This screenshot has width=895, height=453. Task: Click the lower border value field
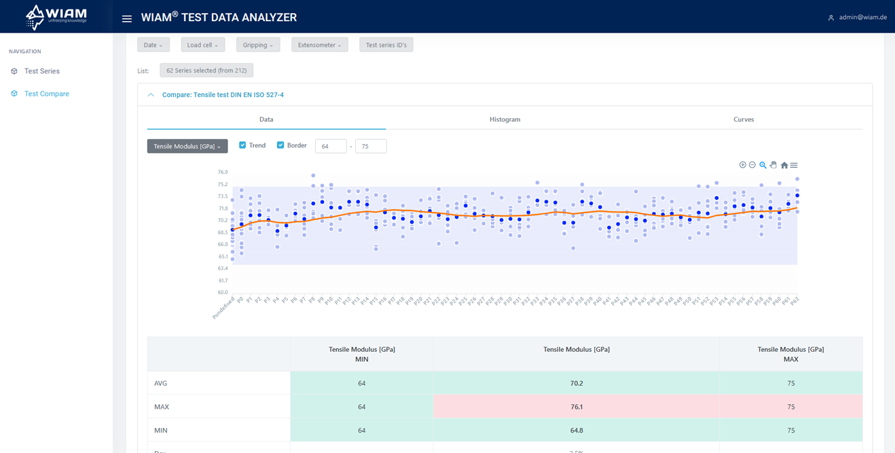pyautogui.click(x=331, y=146)
